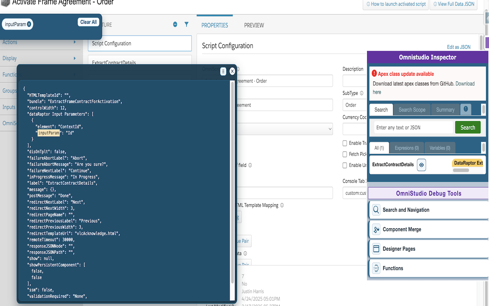The image size is (489, 306).
Task: Click the DataRaptor Ext type badge
Action: 468,163
